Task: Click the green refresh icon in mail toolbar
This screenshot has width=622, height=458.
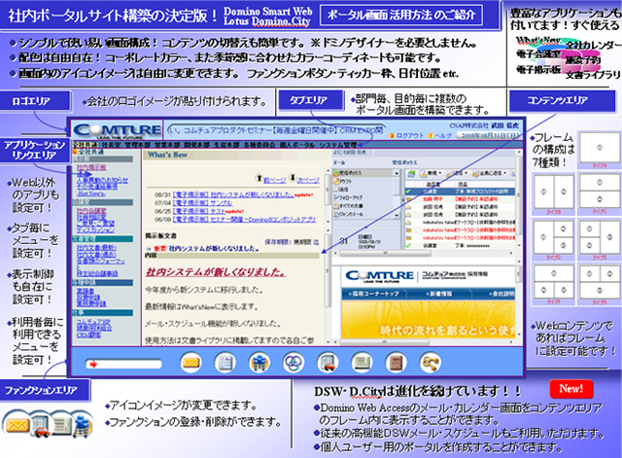Action: (412, 173)
